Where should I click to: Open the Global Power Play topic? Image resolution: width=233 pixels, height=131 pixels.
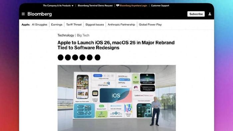[x=150, y=25]
